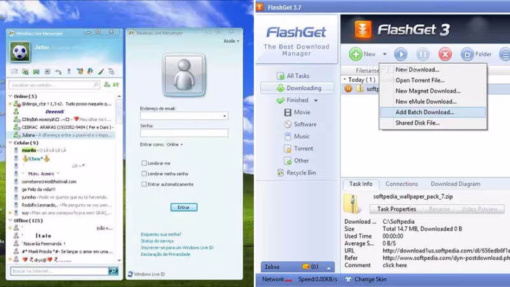
Task: Click the Task Properties button
Action: tap(397, 209)
